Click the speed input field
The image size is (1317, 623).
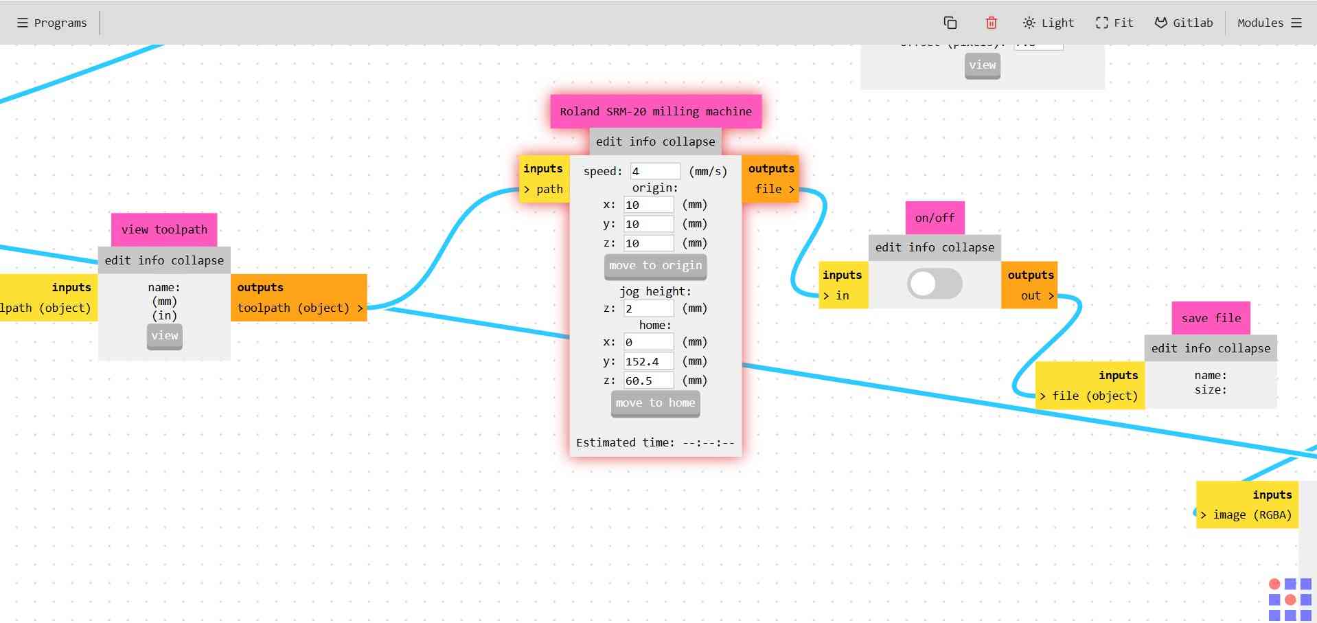[x=655, y=171]
